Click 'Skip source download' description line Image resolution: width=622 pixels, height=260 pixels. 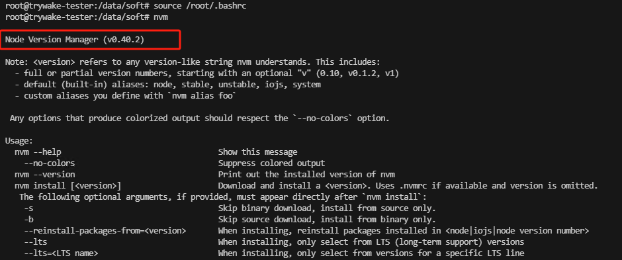pyautogui.click(x=327, y=219)
